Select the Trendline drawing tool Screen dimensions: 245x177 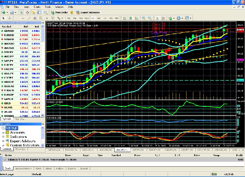29,18
